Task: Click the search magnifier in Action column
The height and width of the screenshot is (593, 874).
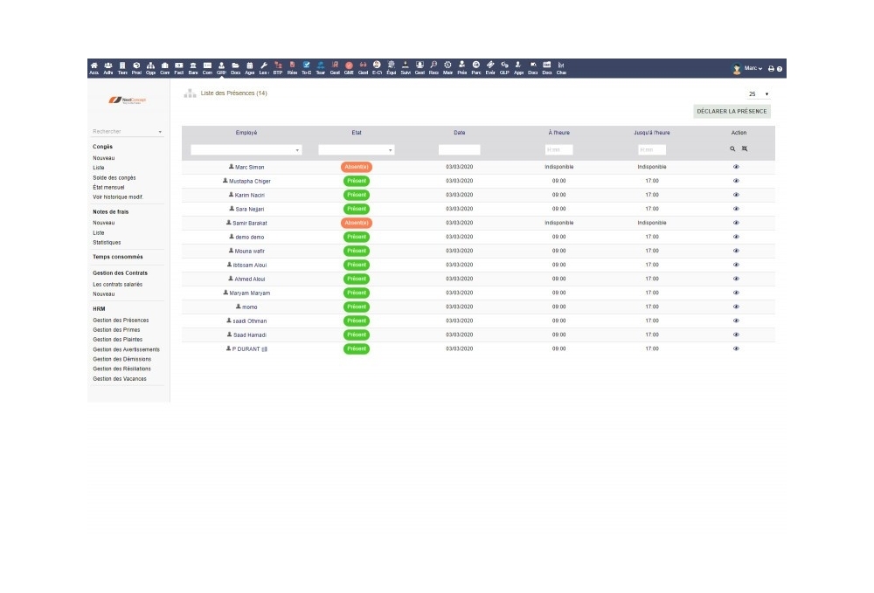Action: [733, 149]
